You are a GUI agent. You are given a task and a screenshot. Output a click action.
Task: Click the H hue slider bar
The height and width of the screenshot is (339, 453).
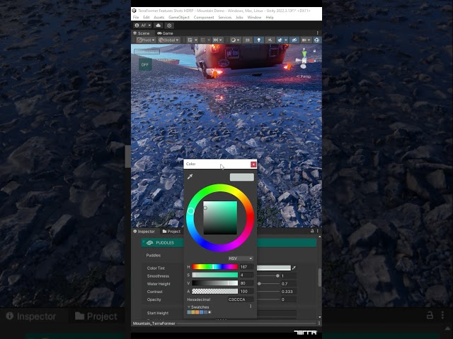click(215, 267)
